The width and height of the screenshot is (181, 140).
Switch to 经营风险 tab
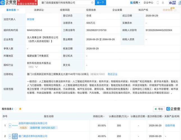click(x=65, y=10)
